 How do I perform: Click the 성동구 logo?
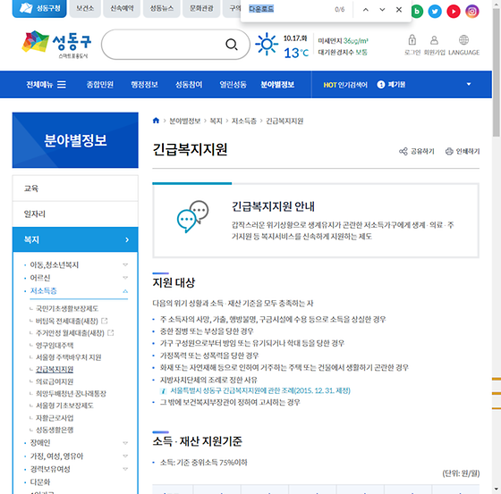56,44
